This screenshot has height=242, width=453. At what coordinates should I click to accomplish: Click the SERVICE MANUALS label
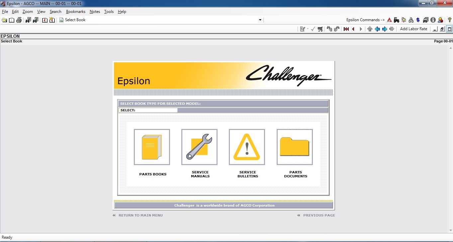(x=200, y=174)
